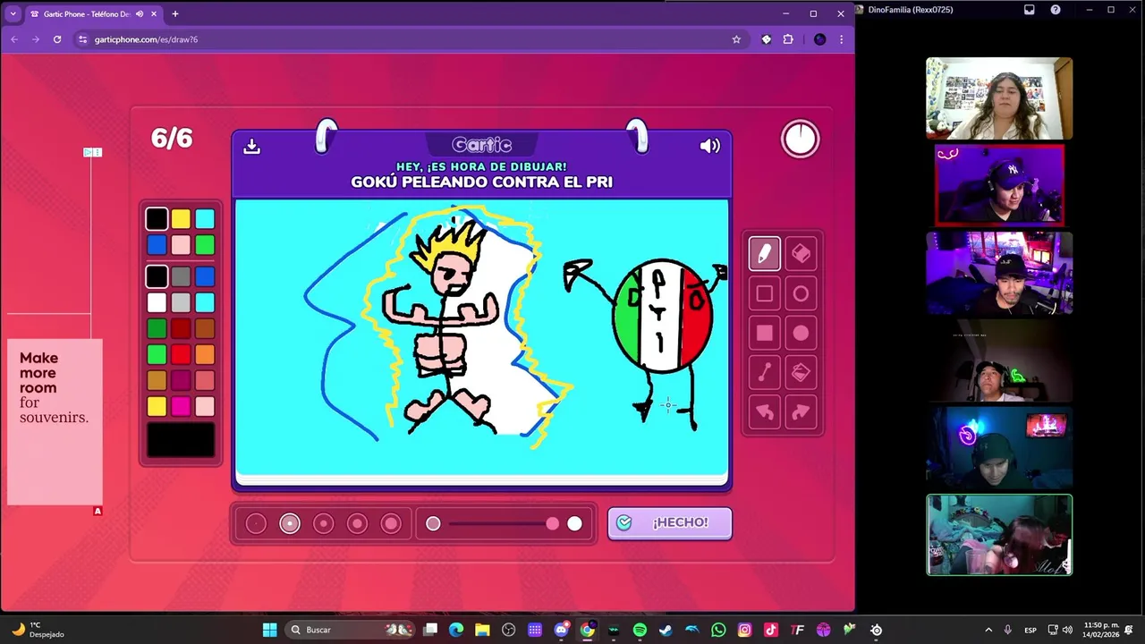Viewport: 1145px width, 644px height.
Task: Pick the magenta color swatch
Action: (181, 407)
